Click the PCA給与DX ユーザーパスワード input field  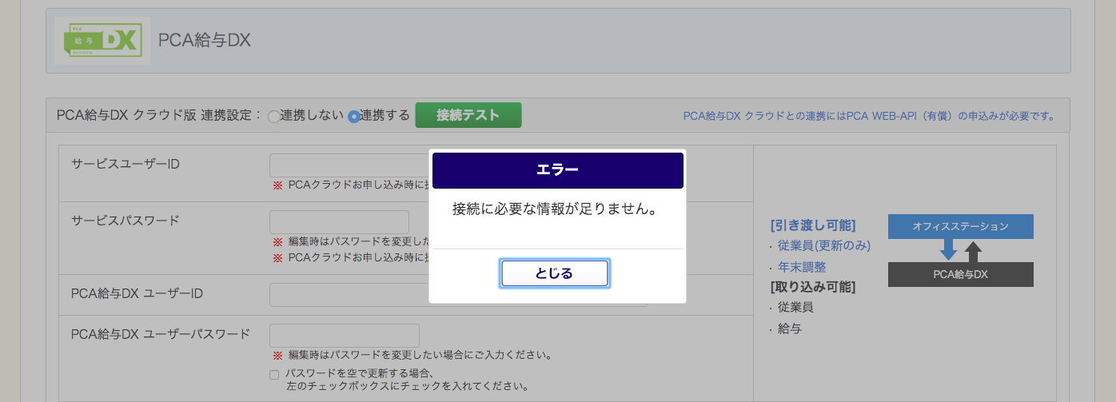pyautogui.click(x=345, y=336)
